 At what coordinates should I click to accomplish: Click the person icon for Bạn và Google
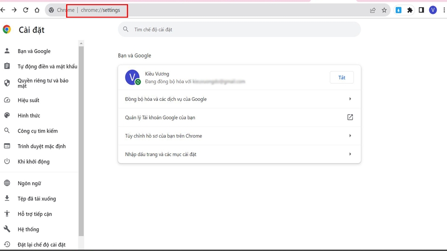pos(7,51)
